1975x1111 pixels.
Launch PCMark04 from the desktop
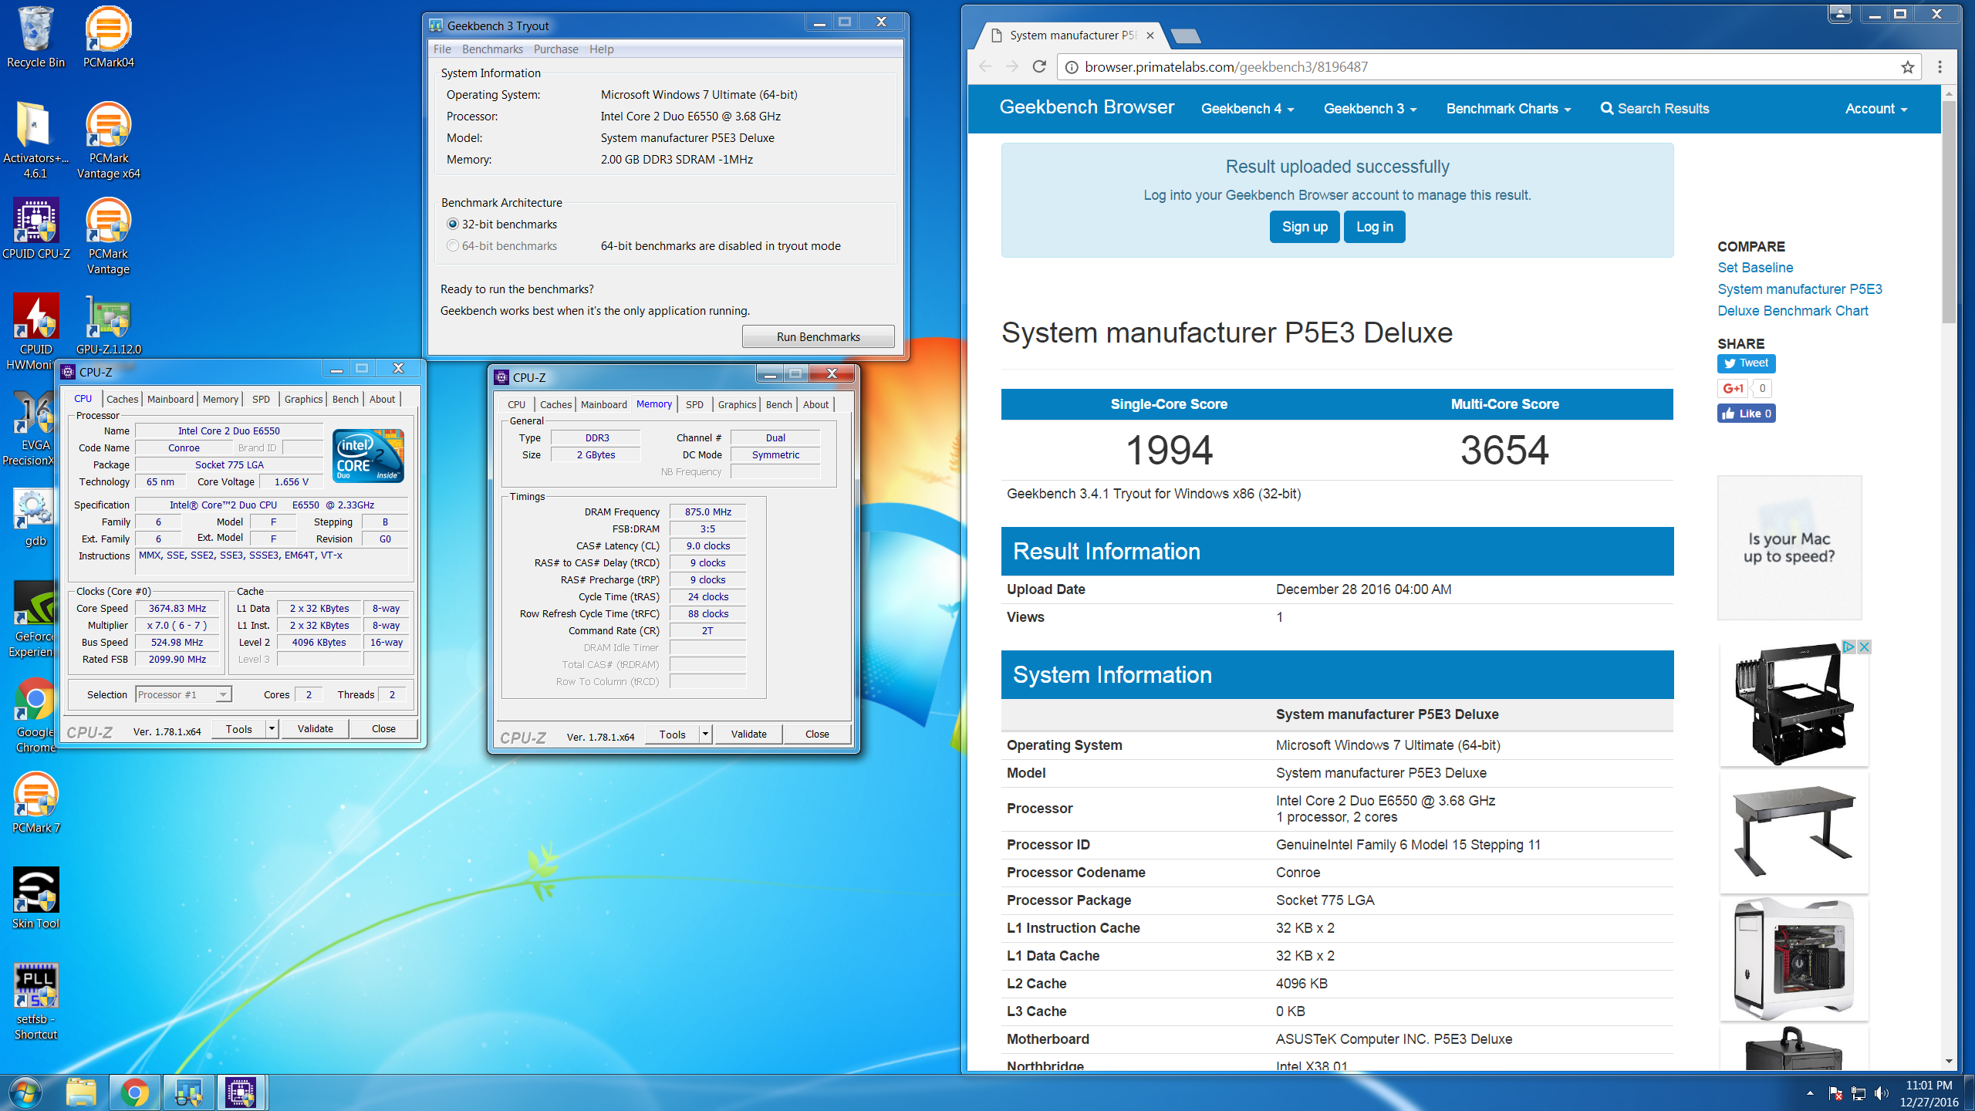[108, 37]
